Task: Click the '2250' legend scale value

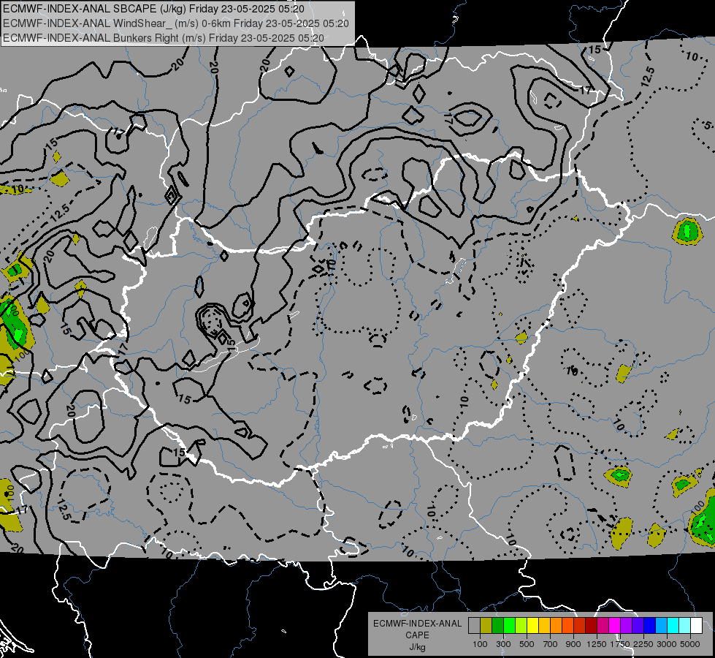Action: click(643, 644)
